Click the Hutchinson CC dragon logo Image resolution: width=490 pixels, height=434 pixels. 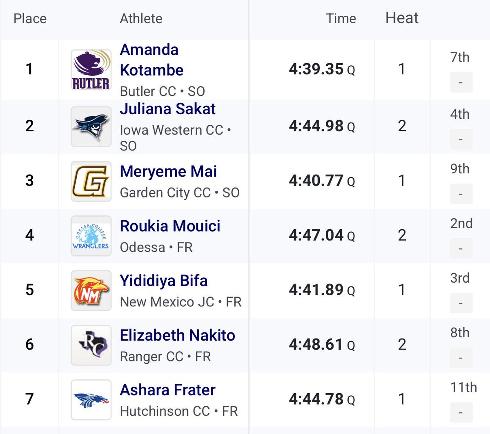tap(91, 400)
